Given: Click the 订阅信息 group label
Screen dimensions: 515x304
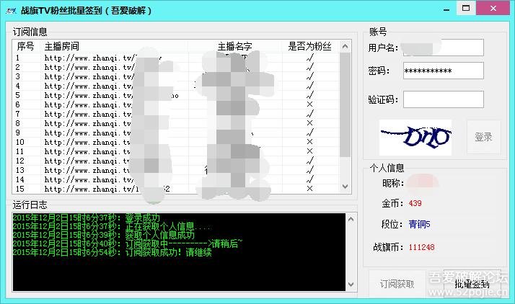Looking at the screenshot, I should point(30,32).
